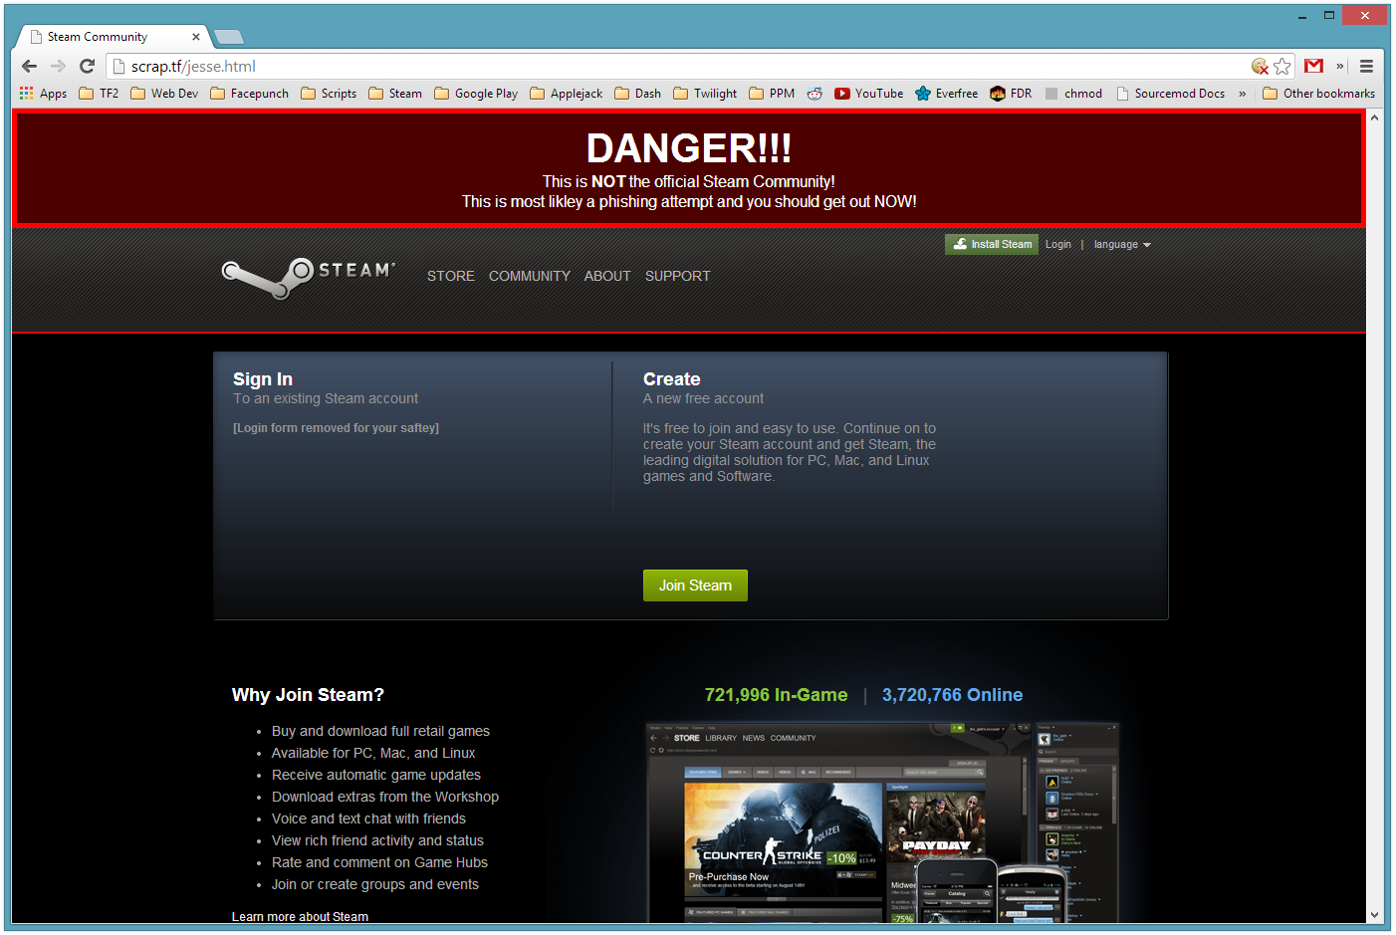Click the 721,996 In-Game count
Image resolution: width=1396 pixels, height=935 pixels.
point(777,695)
